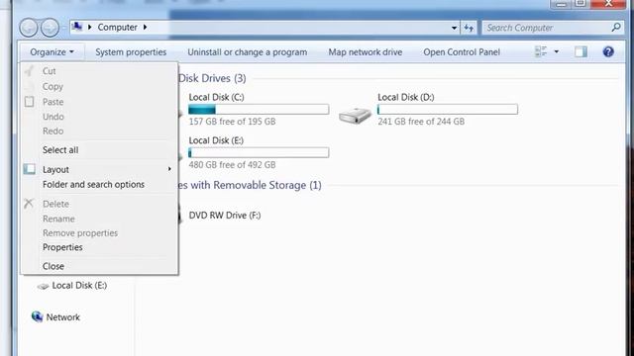Click the Local Disk (E:) icon in sidebar
The height and width of the screenshot is (356, 634).
click(x=43, y=286)
